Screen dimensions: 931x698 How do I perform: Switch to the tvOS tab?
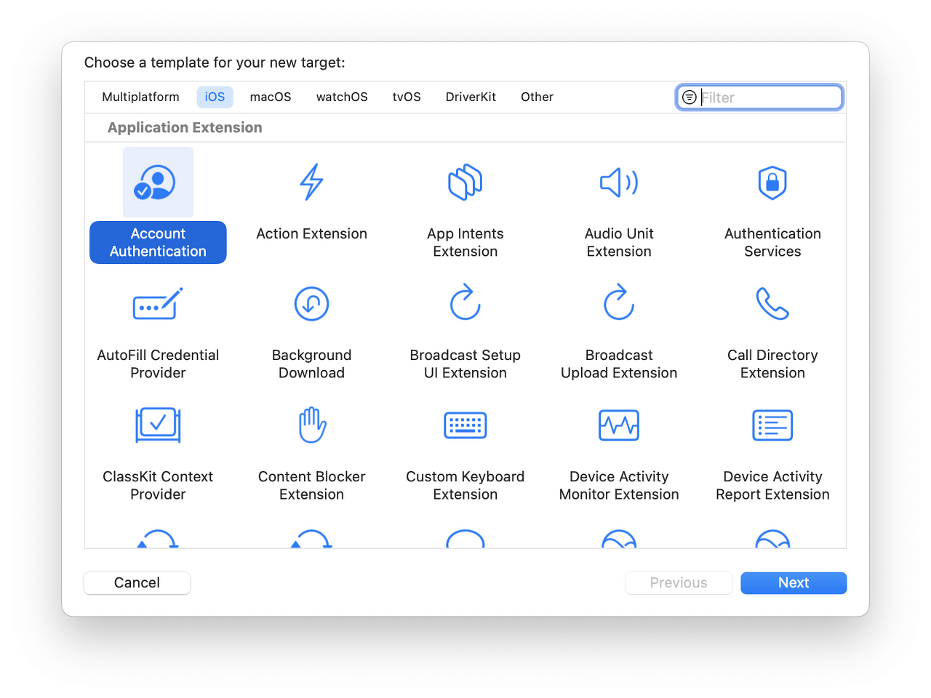tap(407, 97)
